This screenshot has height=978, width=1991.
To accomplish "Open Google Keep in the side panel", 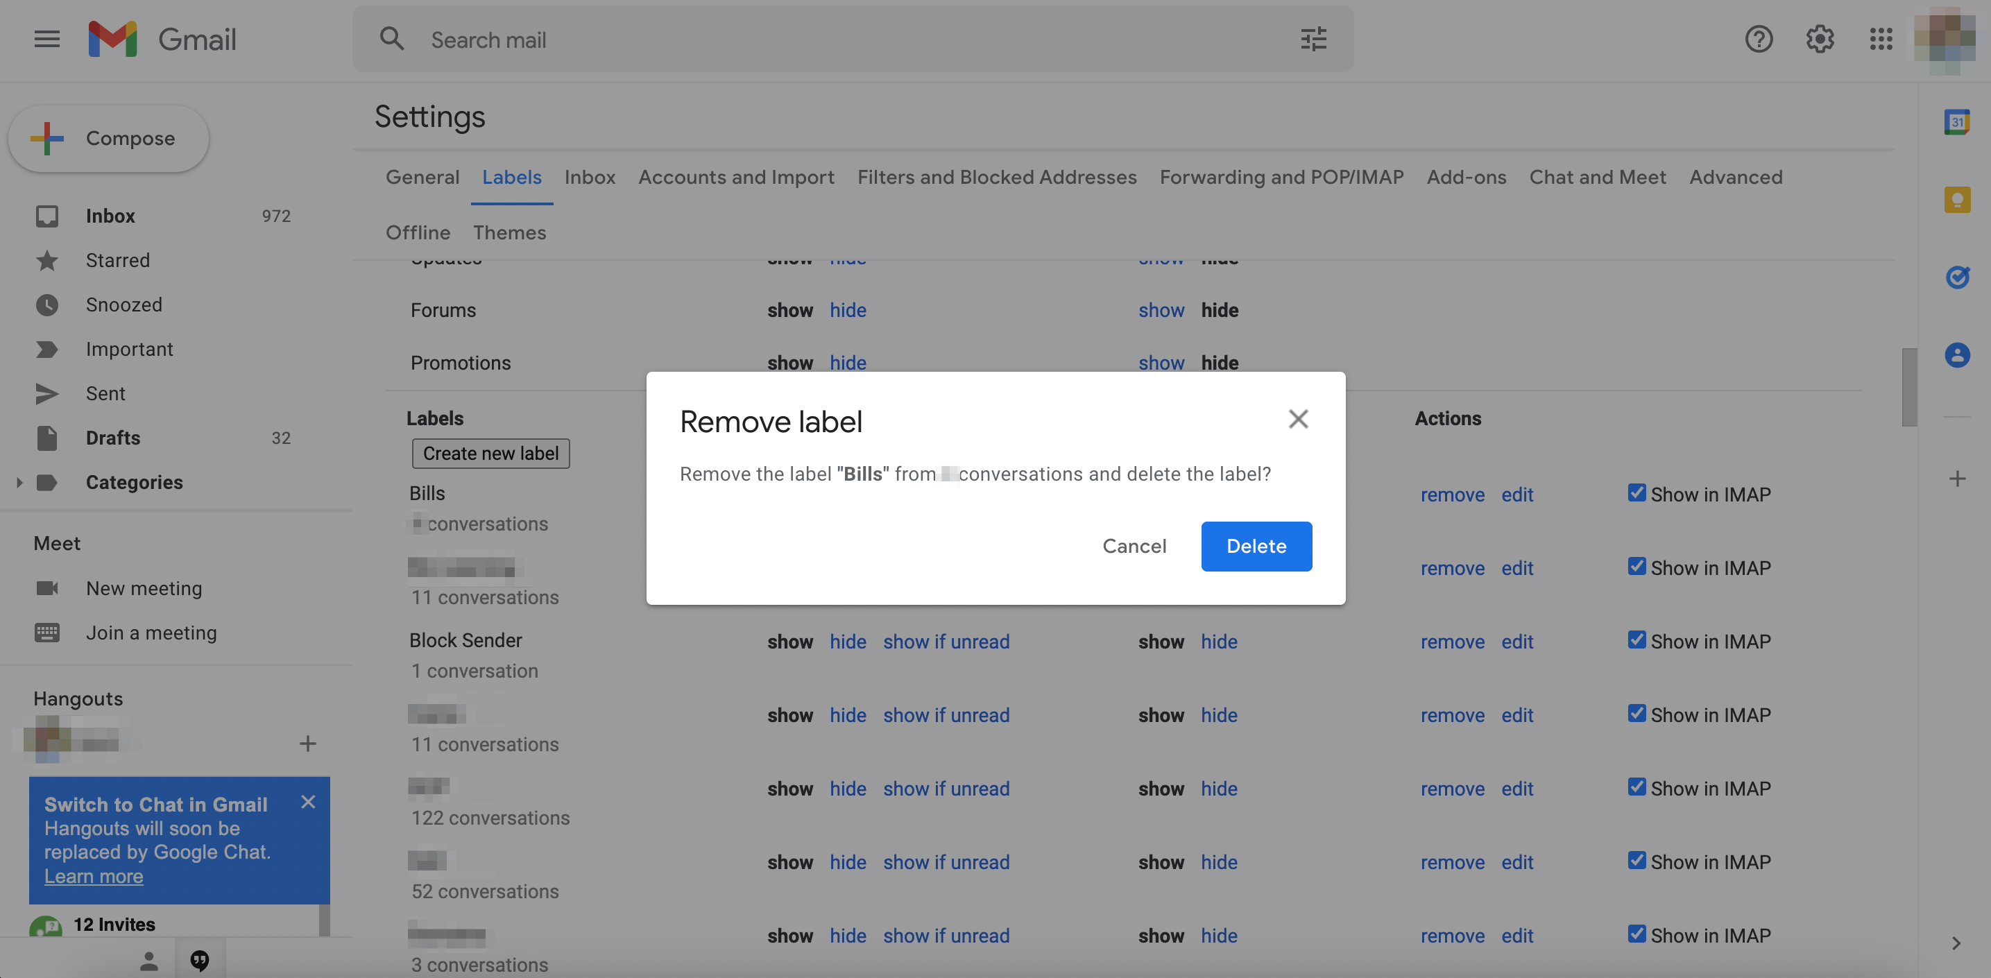I will pos(1957,198).
